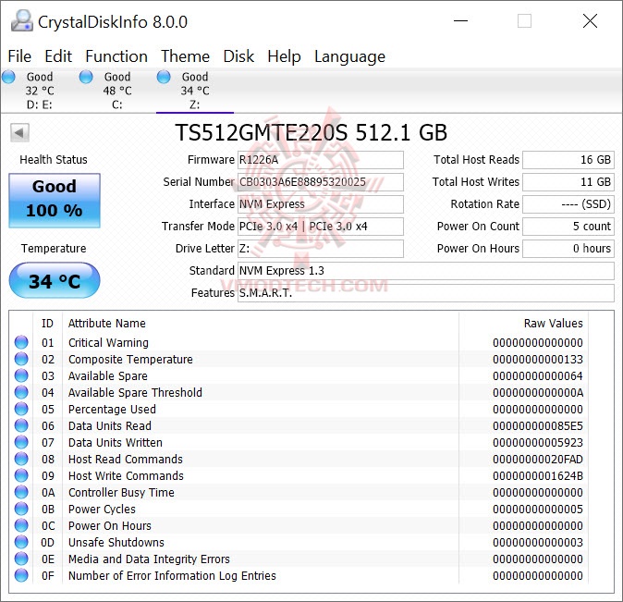This screenshot has width=623, height=602.
Task: Click the status orb for Host Read Commands
Action: click(21, 459)
